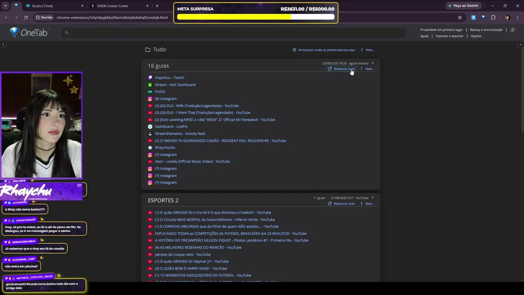Open the Ajuda link
Image resolution: width=524 pixels, height=295 pixels.
(x=425, y=36)
